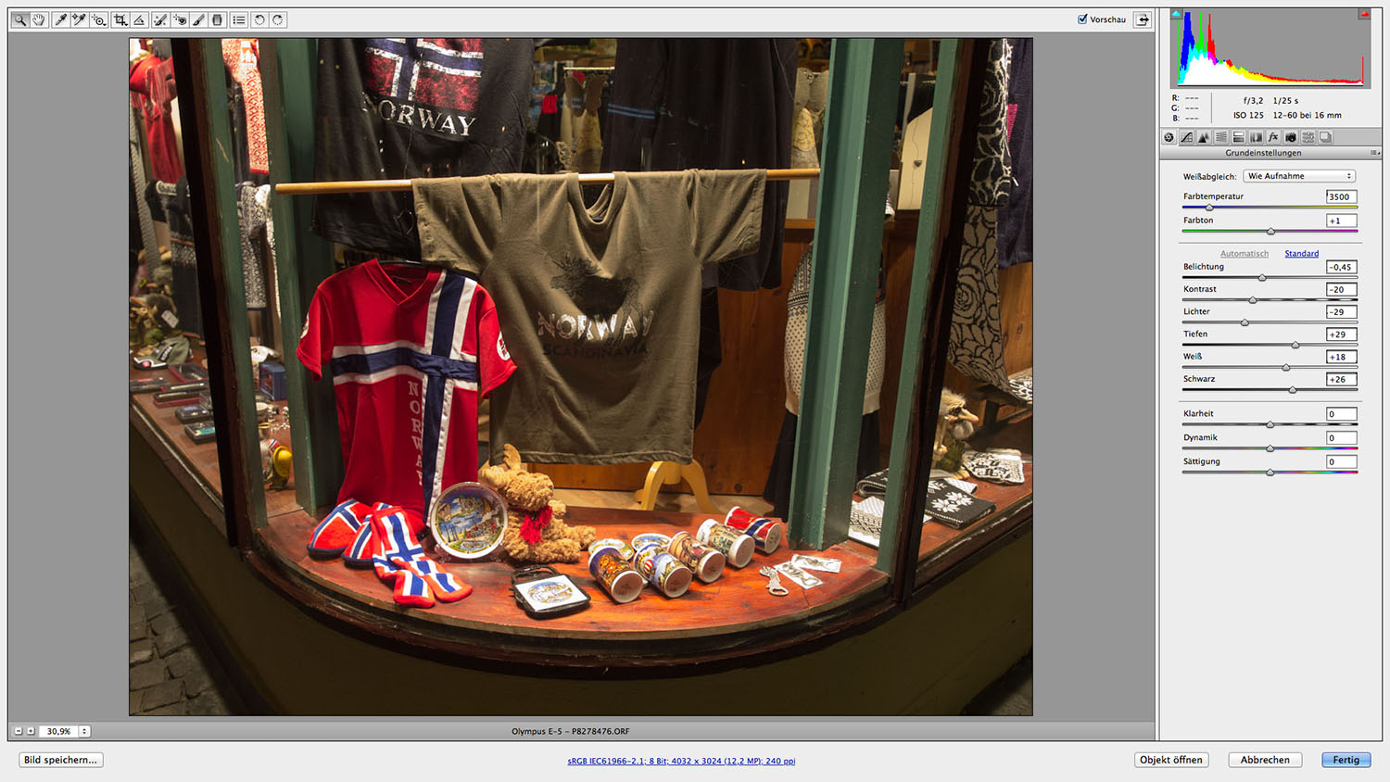Select the Targeted Adjustment tool

coord(99,19)
